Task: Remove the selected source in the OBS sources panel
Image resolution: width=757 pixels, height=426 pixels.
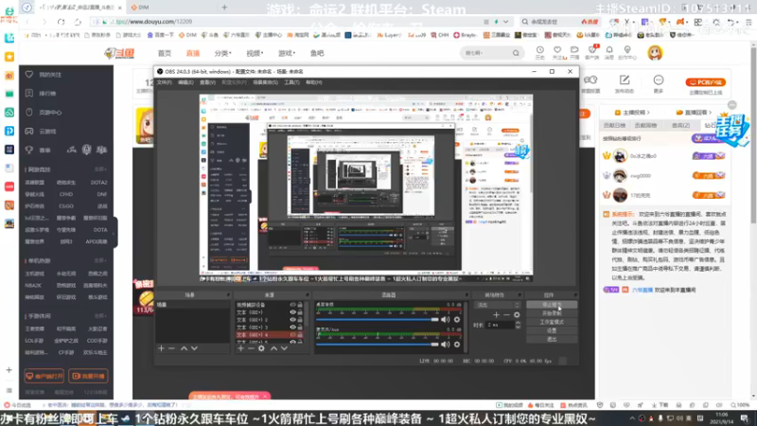Action: click(251, 348)
